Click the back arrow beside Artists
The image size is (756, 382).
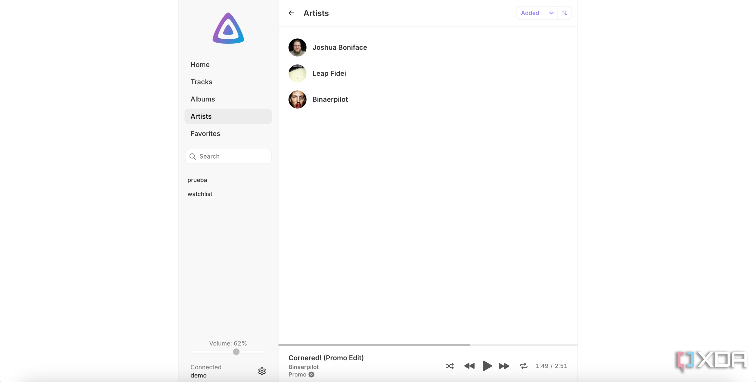coord(291,13)
